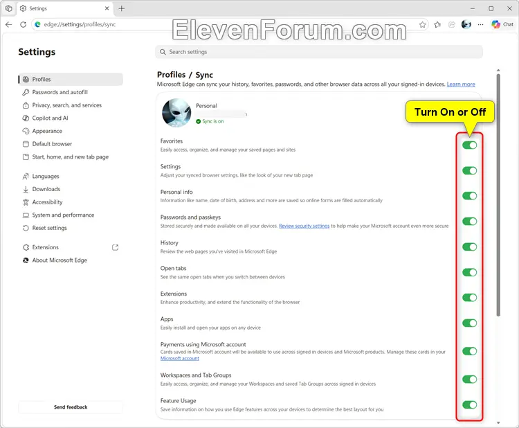Toggle Feature Usage sync
The image size is (519, 428).
point(469,405)
